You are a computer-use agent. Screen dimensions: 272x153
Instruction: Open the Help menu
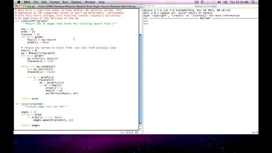(x=102, y=2)
